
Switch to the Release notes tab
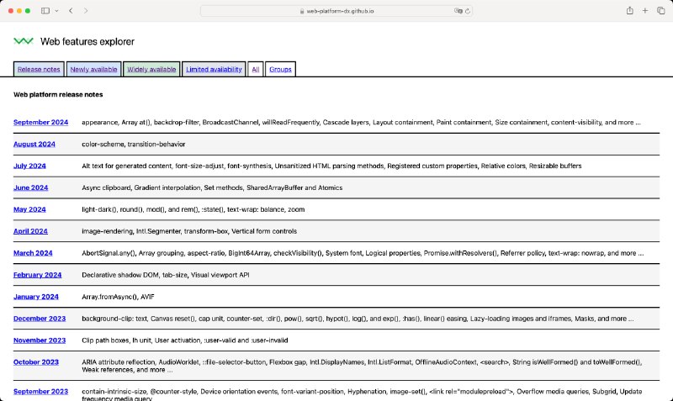point(39,70)
